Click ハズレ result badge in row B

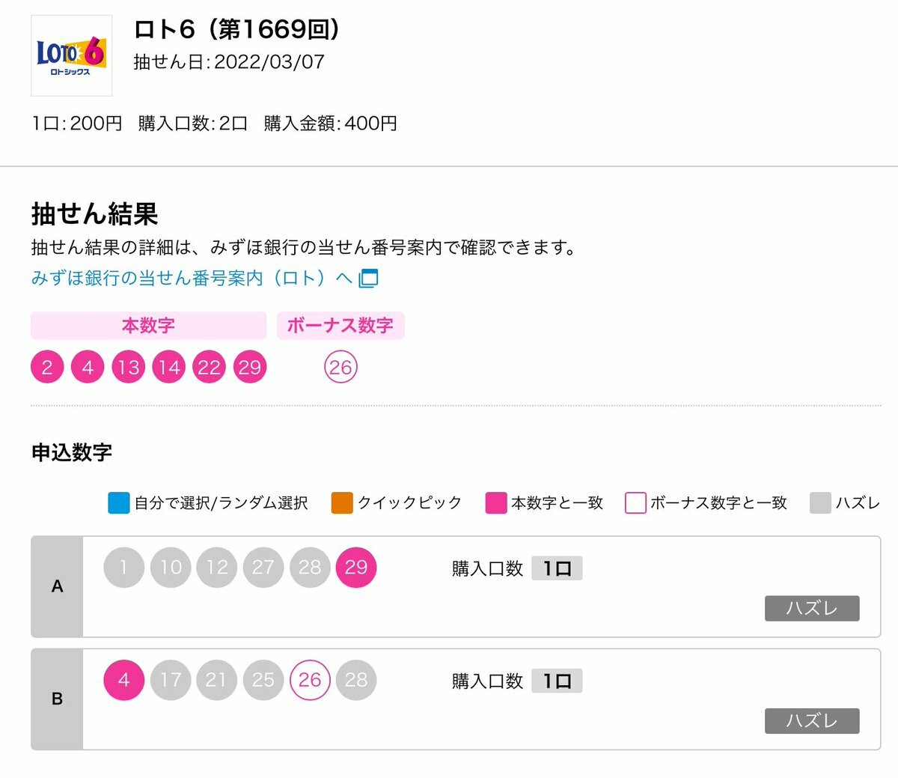point(812,720)
